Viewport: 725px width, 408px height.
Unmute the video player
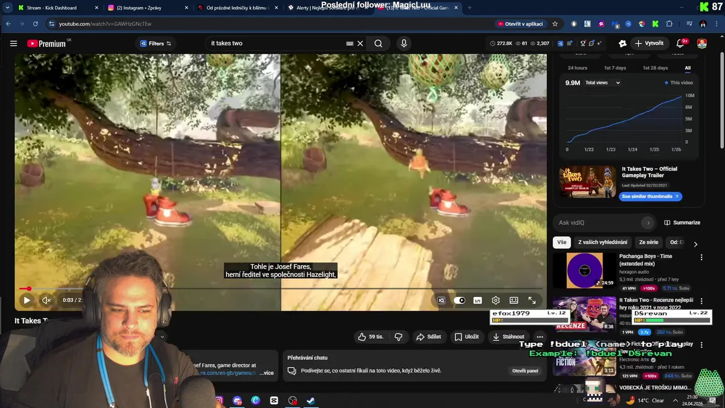(46, 300)
